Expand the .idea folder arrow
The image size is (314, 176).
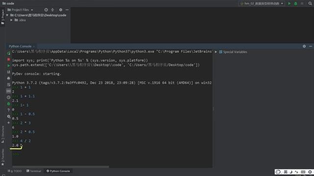coord(11,20)
